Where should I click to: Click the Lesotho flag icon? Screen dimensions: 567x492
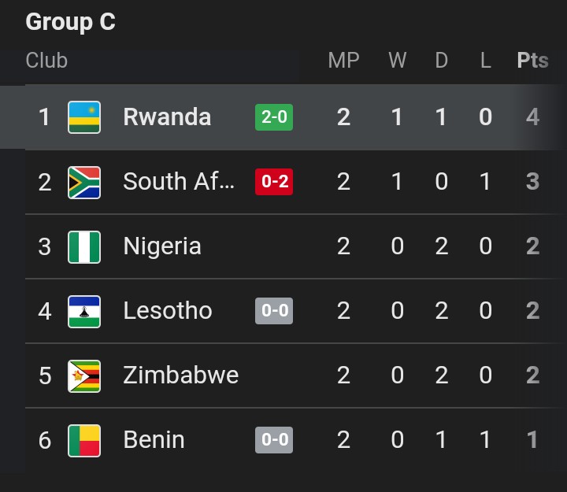pos(84,311)
